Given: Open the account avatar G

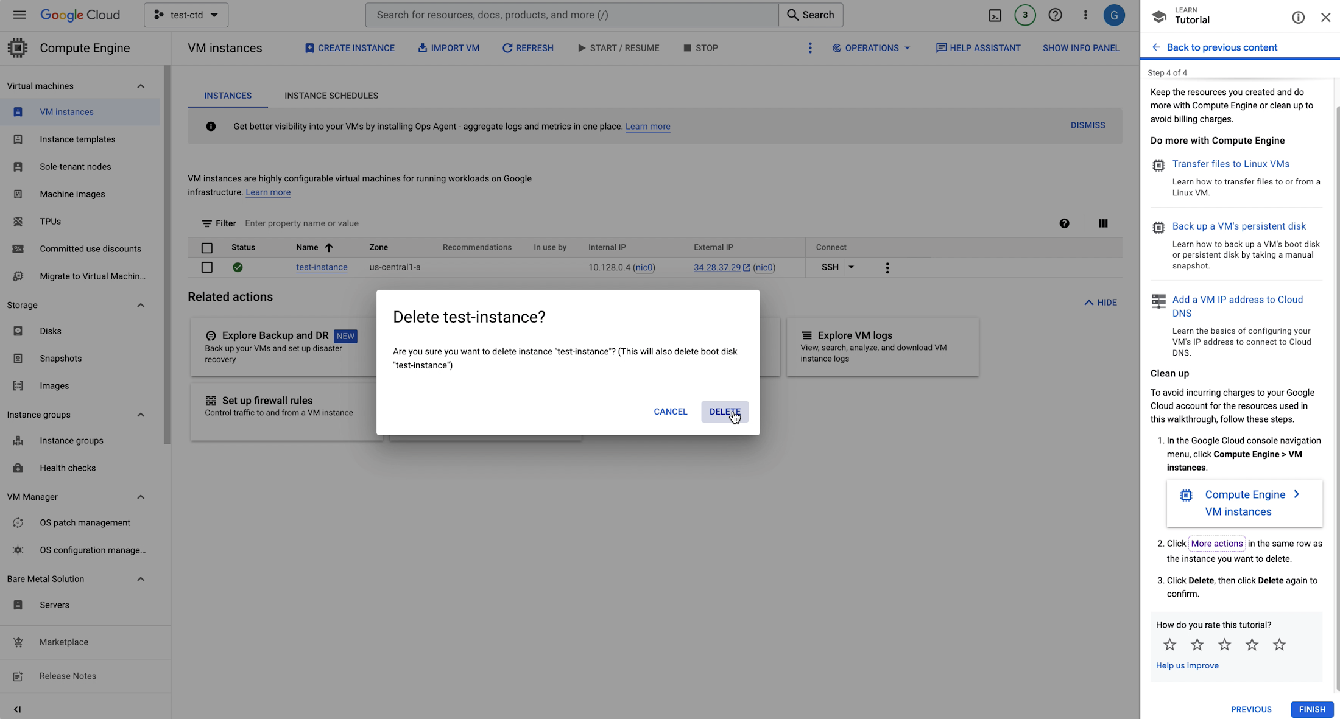Looking at the screenshot, I should pyautogui.click(x=1114, y=15).
